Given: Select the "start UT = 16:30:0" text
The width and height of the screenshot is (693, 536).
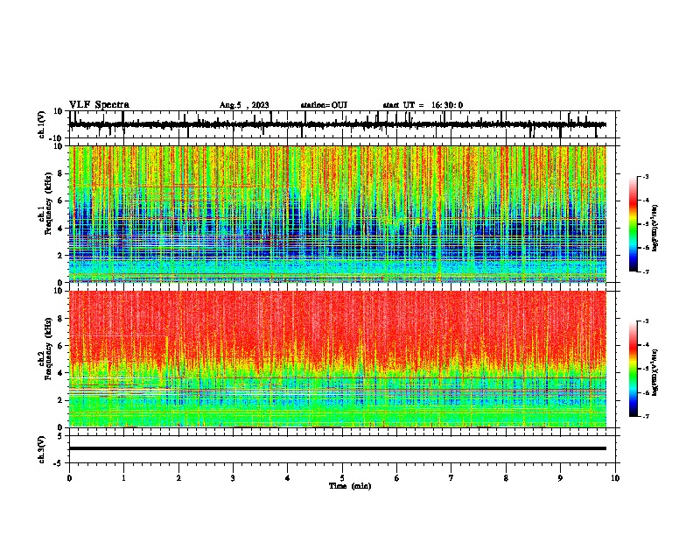Looking at the screenshot, I should [x=423, y=105].
